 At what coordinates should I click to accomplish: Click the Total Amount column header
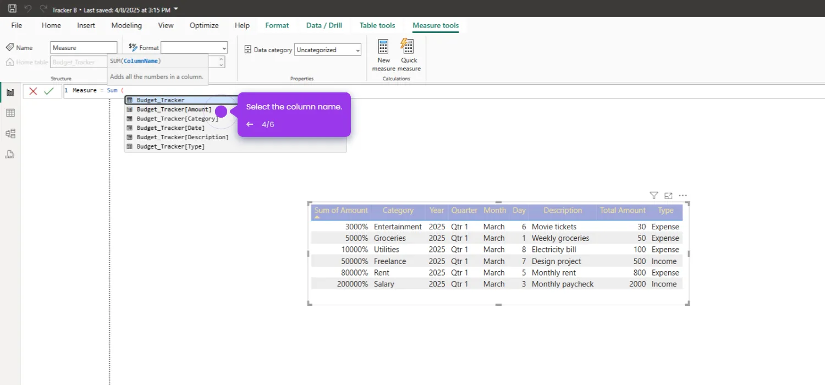coord(623,211)
